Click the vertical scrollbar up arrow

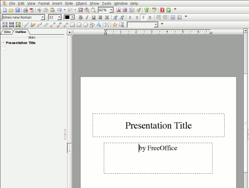click(246, 30)
